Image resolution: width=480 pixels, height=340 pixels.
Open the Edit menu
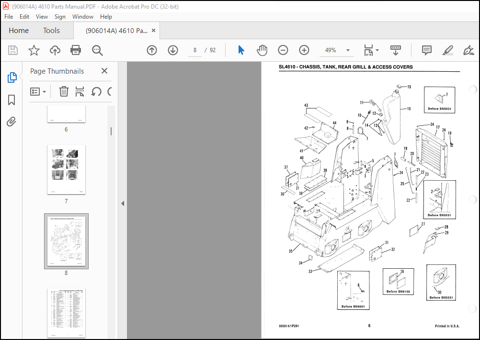tap(24, 16)
